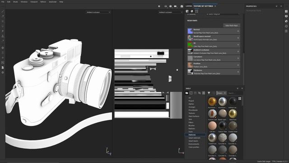
Task: Click the Shelf materials scrollbar
Action: tap(242, 101)
